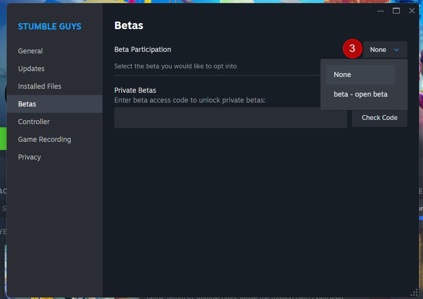Click the window resize grip icon
The image size is (423, 299).
click(414, 293)
